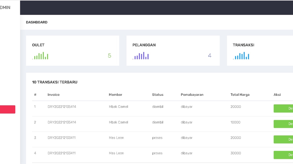The height and width of the screenshot is (164, 293).
Task: Open detail for row 1 costing 20000
Action: click(283, 108)
